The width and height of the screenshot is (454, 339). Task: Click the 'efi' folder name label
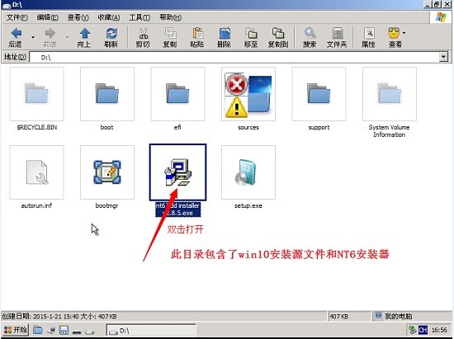(177, 127)
